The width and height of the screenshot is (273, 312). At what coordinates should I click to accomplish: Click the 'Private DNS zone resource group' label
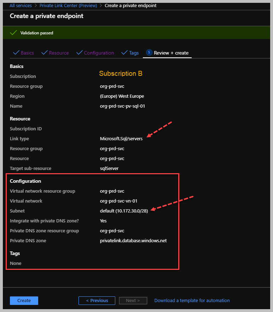click(x=45, y=231)
